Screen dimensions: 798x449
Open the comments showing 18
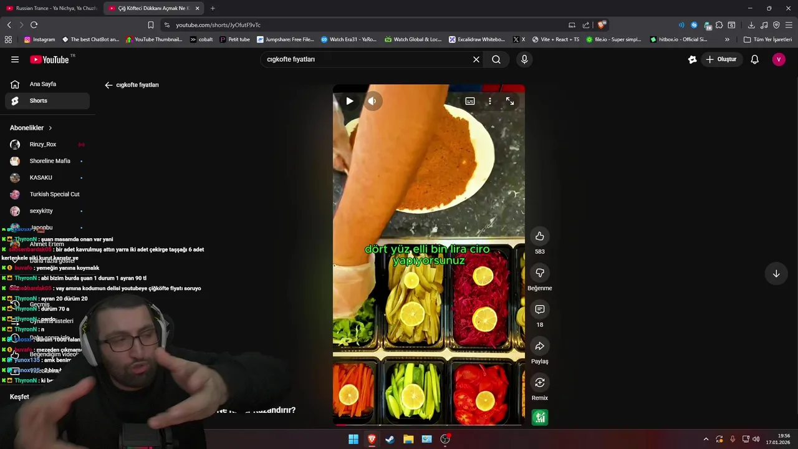(540, 309)
